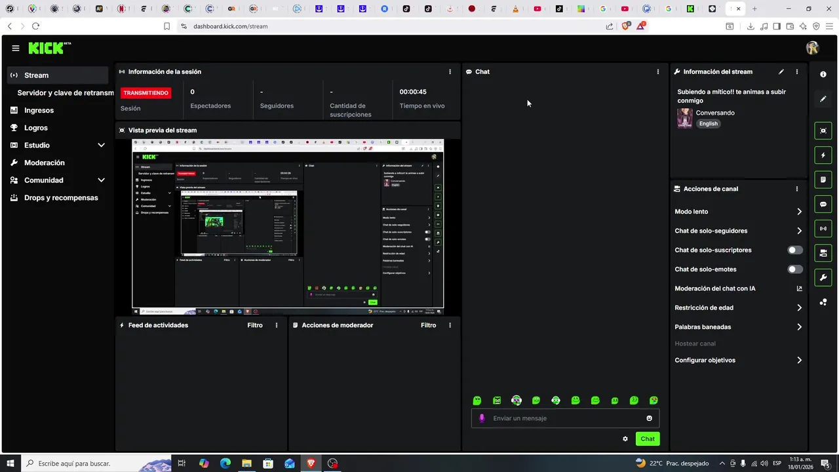Click the stream preview thumbnail

tap(288, 226)
